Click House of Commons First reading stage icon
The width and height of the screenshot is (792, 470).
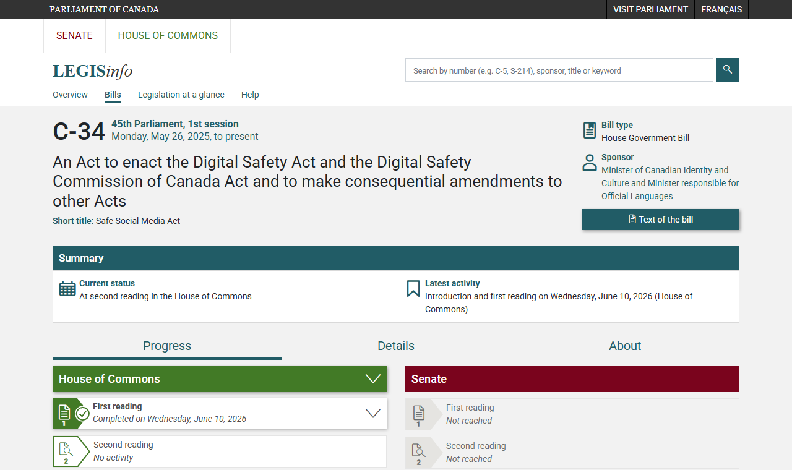point(64,414)
